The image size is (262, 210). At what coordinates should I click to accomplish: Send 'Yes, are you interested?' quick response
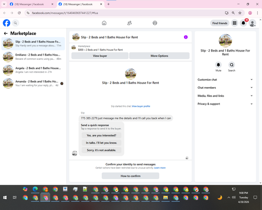[102, 135]
